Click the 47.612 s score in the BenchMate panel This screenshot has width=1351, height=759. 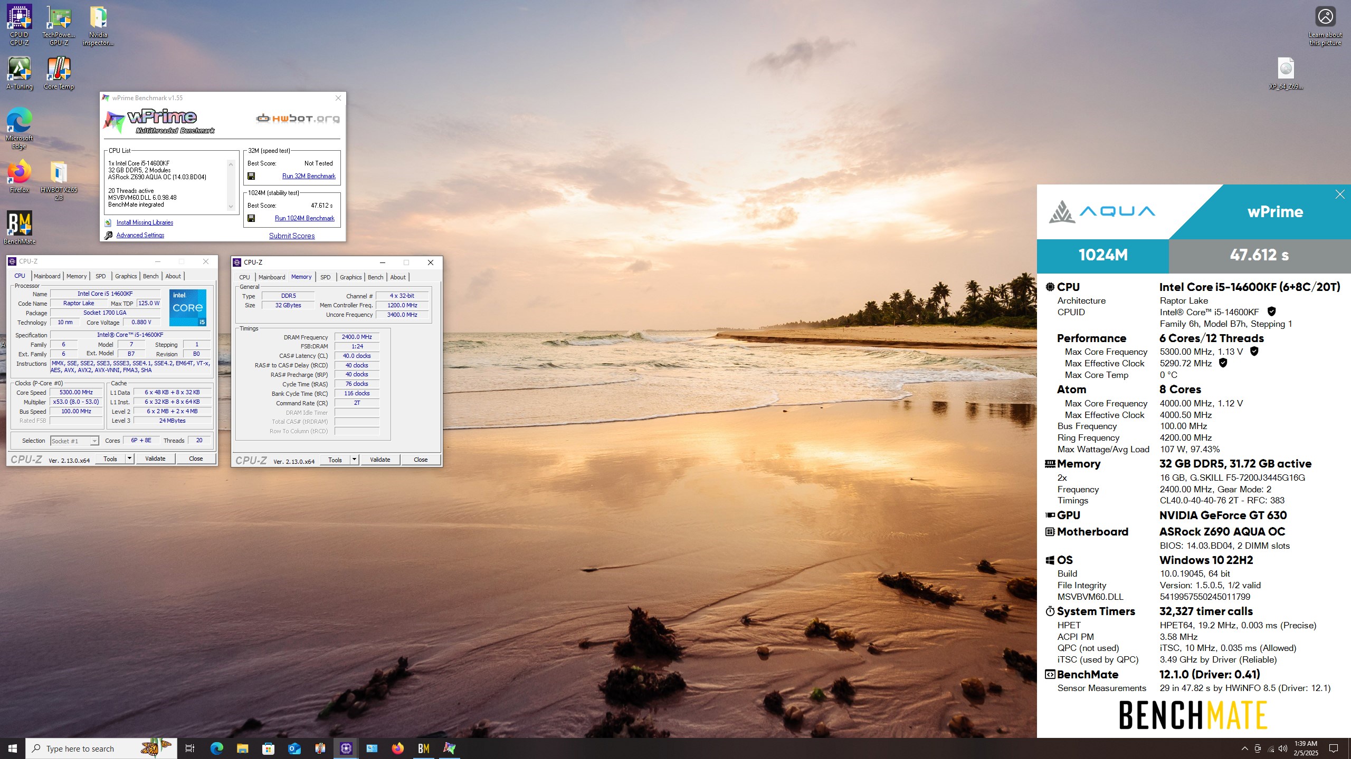pyautogui.click(x=1260, y=255)
